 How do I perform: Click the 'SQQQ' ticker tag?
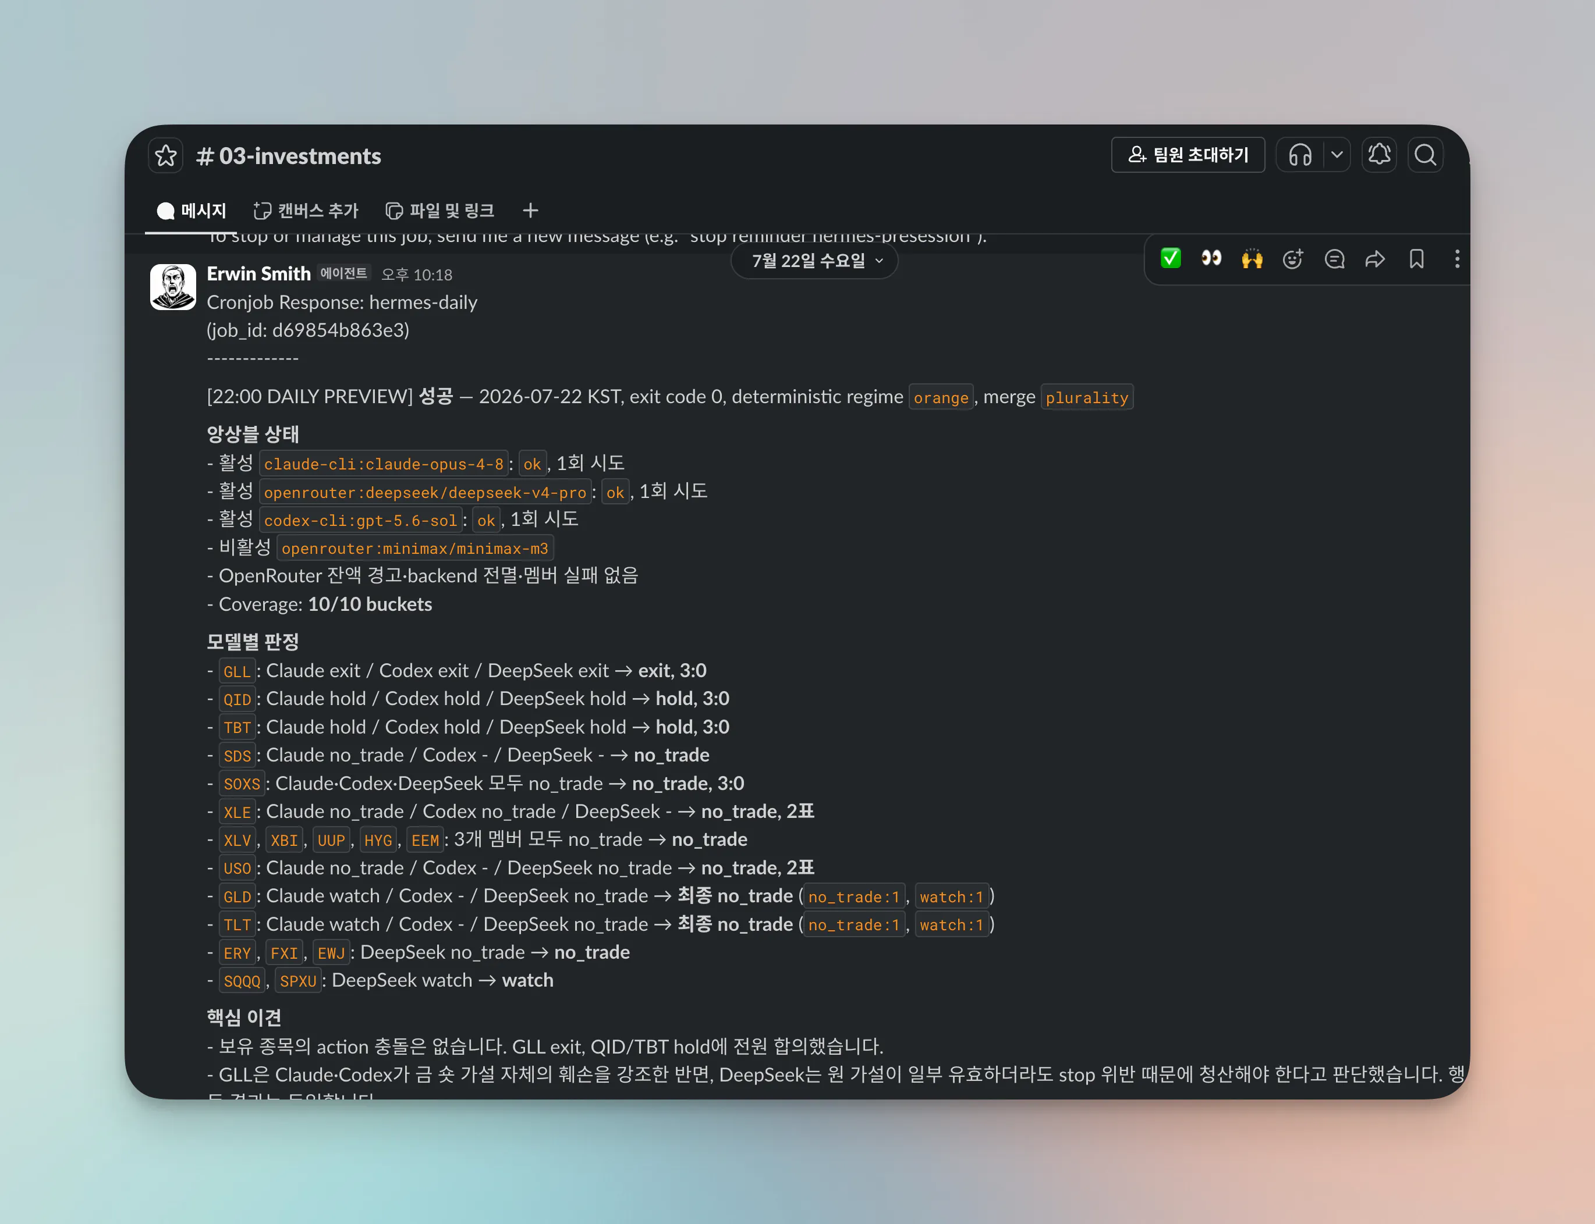(242, 981)
